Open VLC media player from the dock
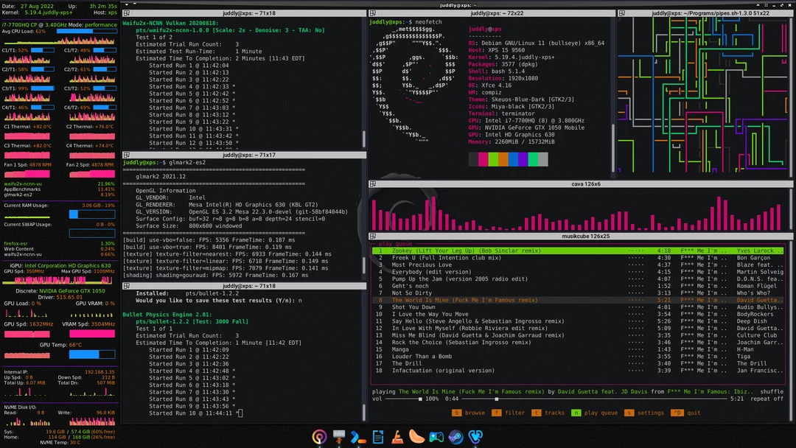This screenshot has height=448, width=796. 398,436
